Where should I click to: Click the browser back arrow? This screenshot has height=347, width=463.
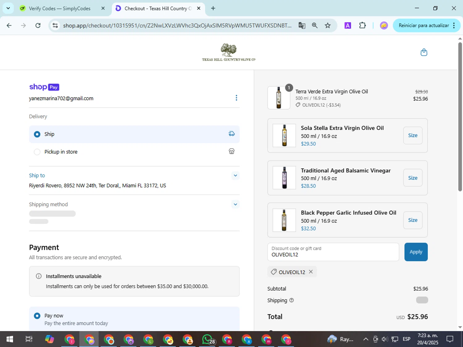point(9,26)
